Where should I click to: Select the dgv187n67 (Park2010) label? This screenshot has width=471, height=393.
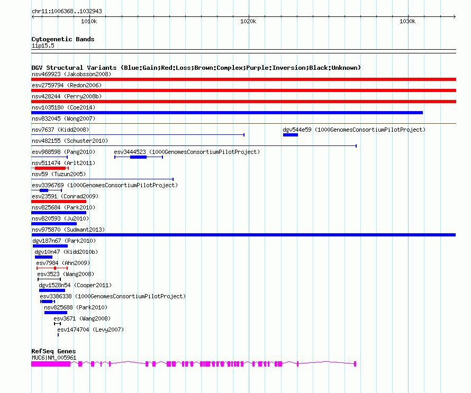point(64,241)
